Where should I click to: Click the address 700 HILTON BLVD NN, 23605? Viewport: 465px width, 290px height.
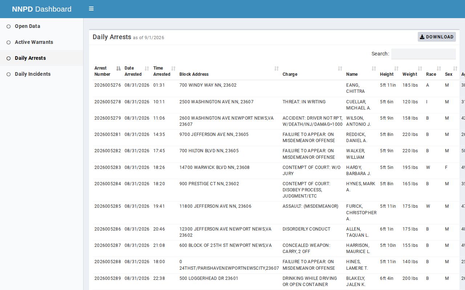point(209,151)
